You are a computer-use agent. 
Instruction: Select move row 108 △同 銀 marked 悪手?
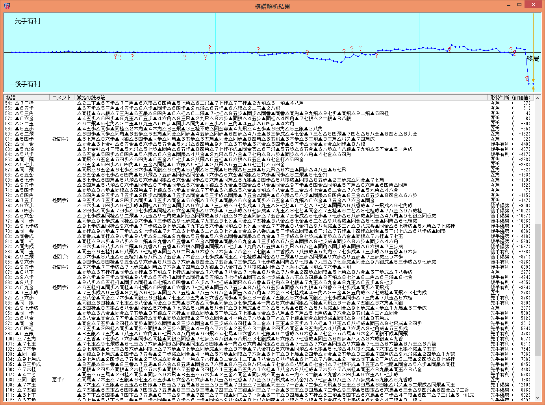pos(24,380)
